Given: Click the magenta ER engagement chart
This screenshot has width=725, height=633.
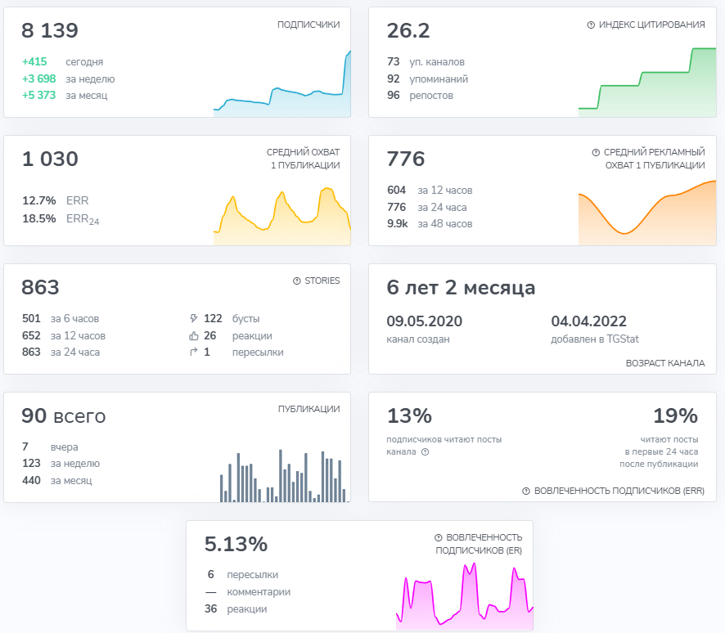Looking at the screenshot, I should point(465,596).
